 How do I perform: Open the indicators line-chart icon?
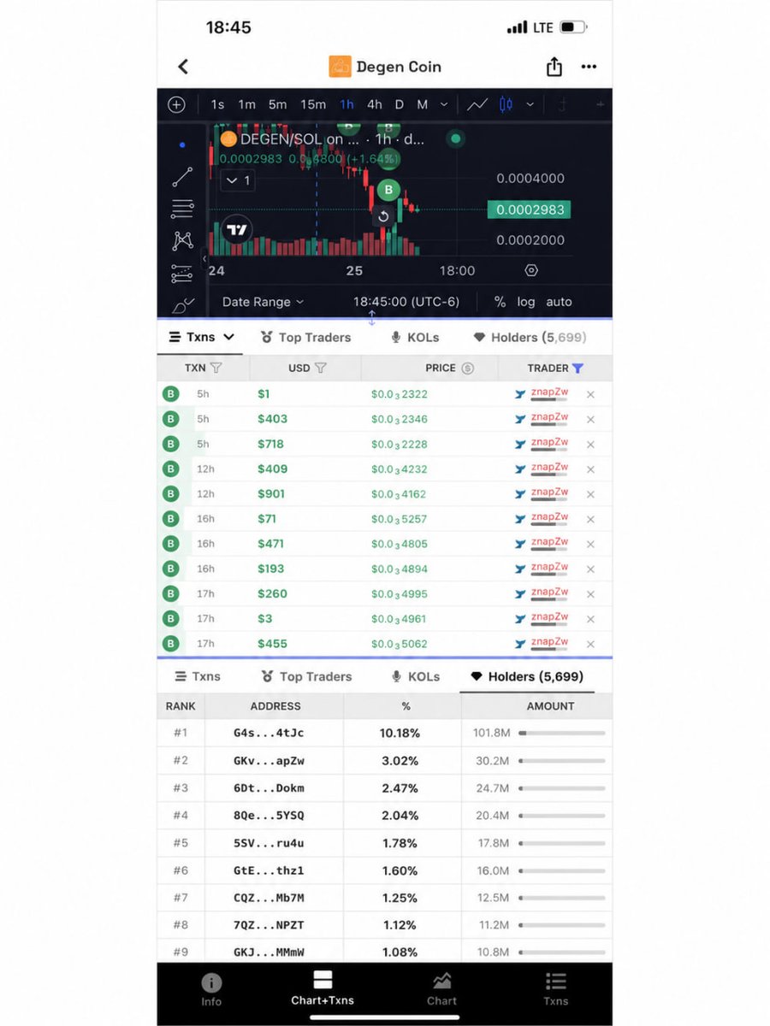(477, 104)
